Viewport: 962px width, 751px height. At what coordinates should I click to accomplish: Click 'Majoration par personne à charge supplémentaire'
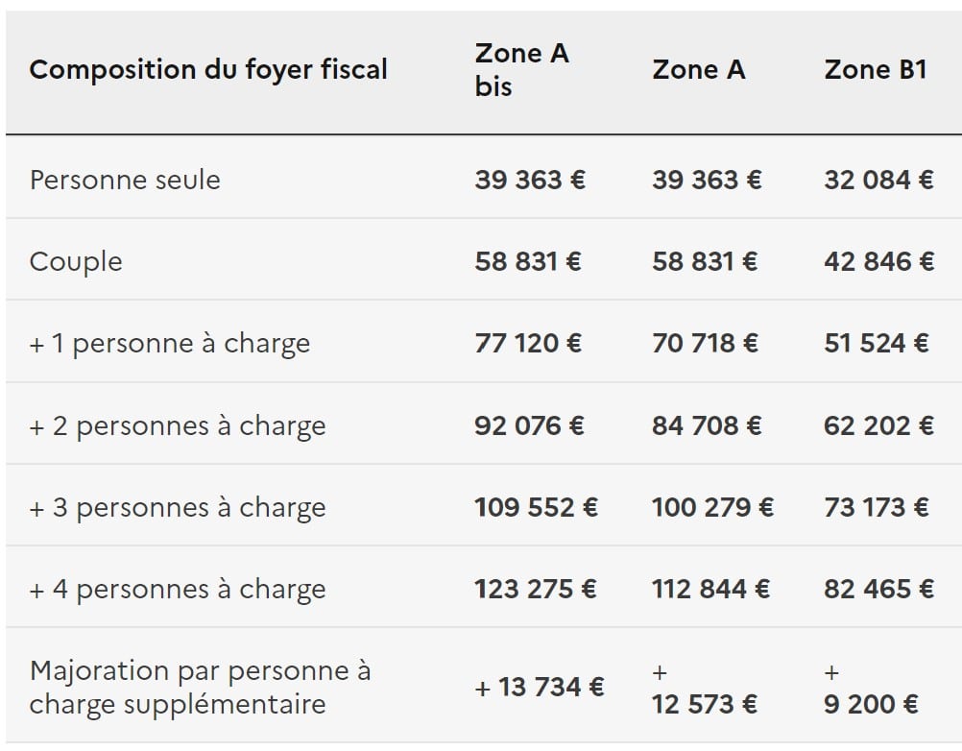200,688
